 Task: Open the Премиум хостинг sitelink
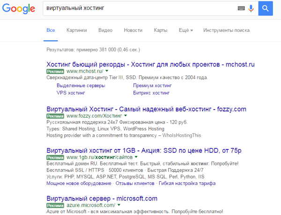click(x=152, y=86)
